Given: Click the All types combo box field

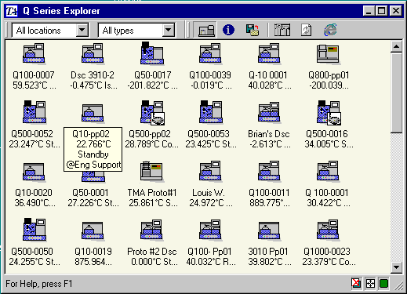Looking at the screenshot, I should click(x=136, y=31).
